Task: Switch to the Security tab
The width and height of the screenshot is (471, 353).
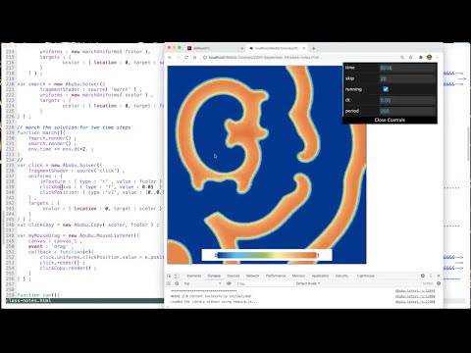Action: (341, 276)
